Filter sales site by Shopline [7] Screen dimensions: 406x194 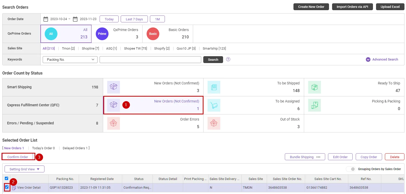(90, 48)
